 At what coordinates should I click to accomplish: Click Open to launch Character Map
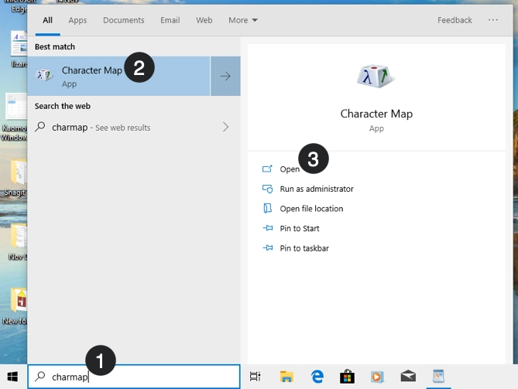[289, 169]
